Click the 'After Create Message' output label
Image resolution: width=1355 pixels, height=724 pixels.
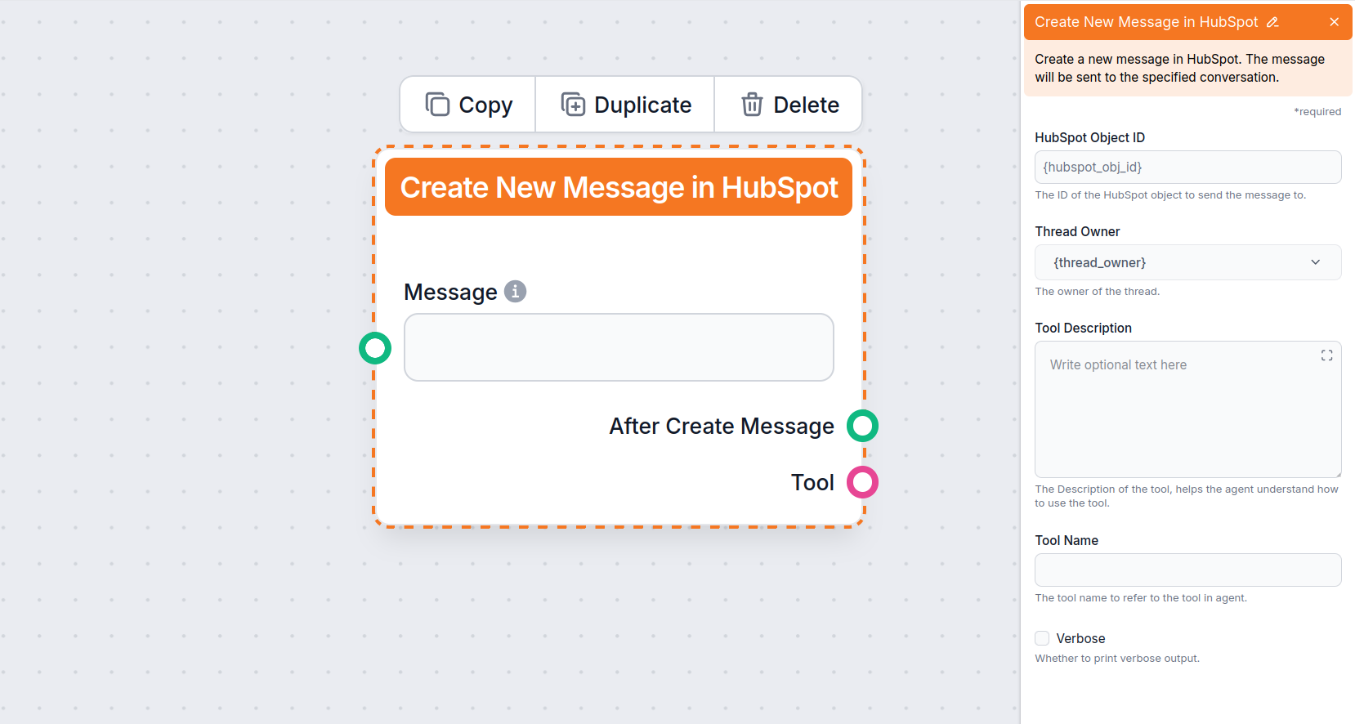click(x=722, y=426)
